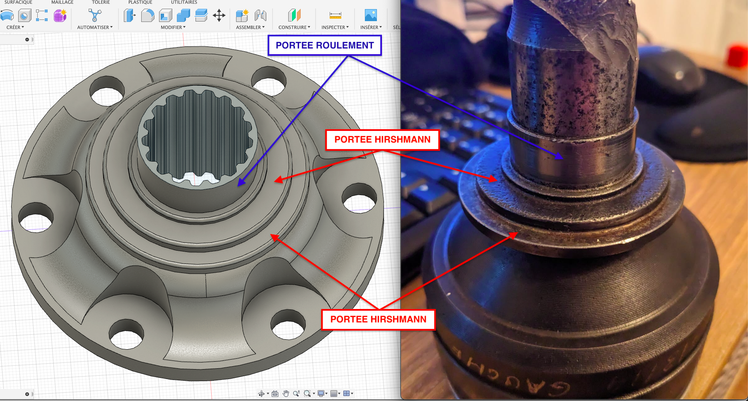
Task: Open the MAILLAGE tab
Action: (62, 2)
